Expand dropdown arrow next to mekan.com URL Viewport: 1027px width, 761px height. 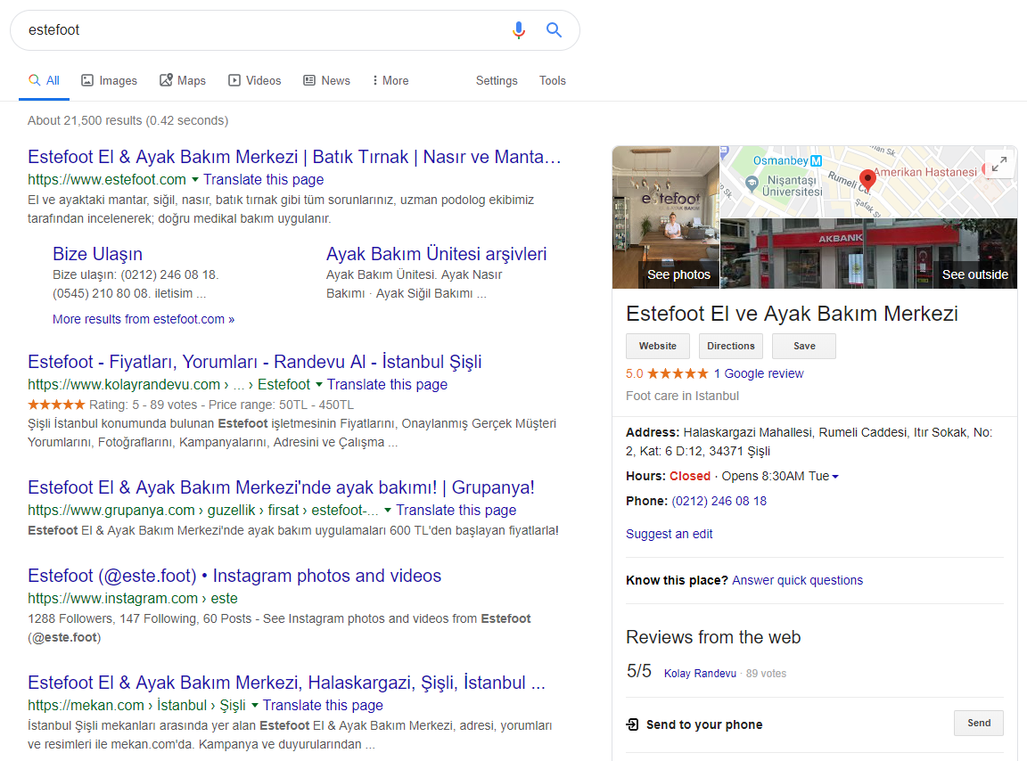[255, 706]
